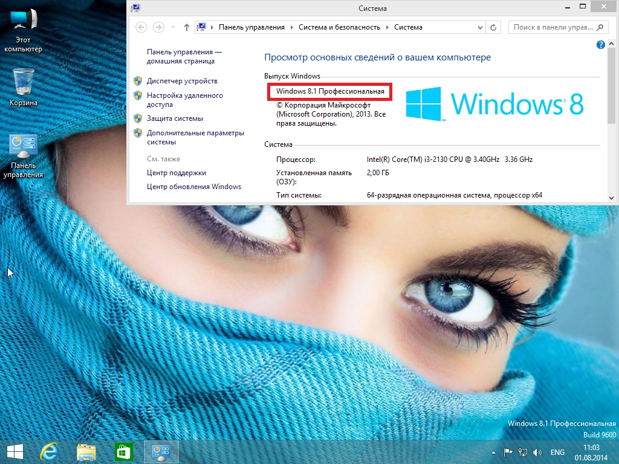Open recent locations dropdown arrow
The height and width of the screenshot is (464, 619).
173,27
